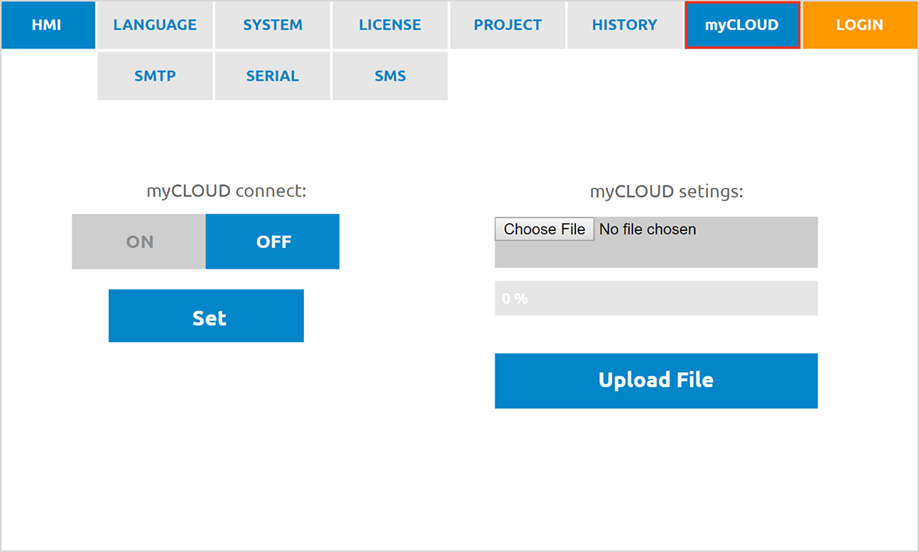
Task: Select the PROJECT tab
Action: tap(508, 24)
